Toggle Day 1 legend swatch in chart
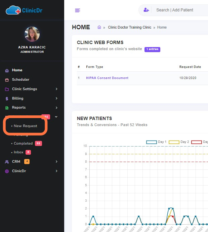This screenshot has height=232, width=208. point(152,142)
